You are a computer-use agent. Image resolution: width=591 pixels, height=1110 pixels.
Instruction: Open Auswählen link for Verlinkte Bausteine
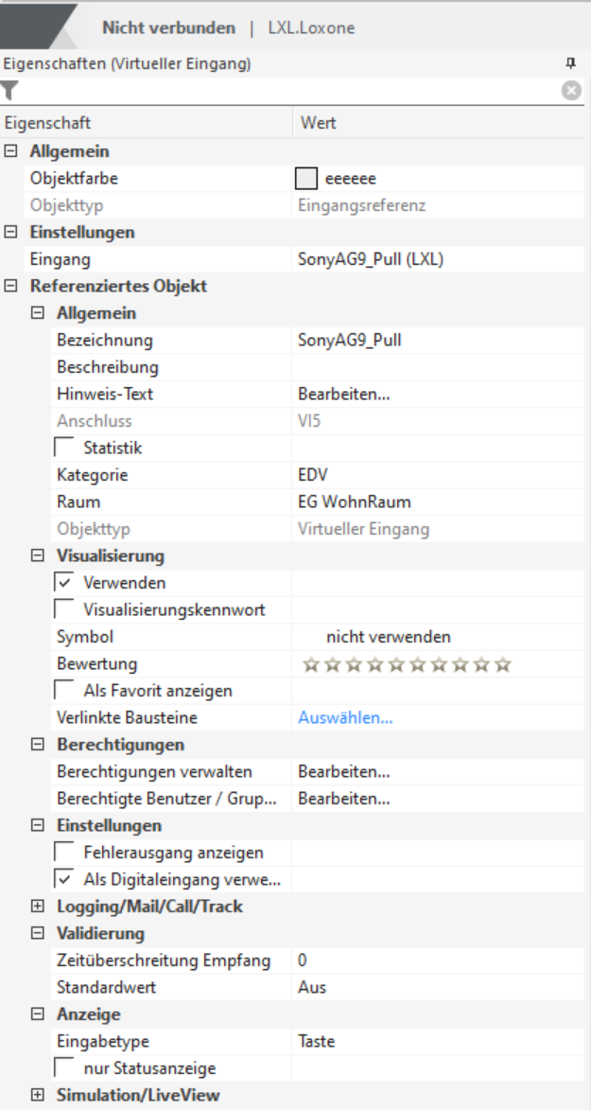coord(345,718)
